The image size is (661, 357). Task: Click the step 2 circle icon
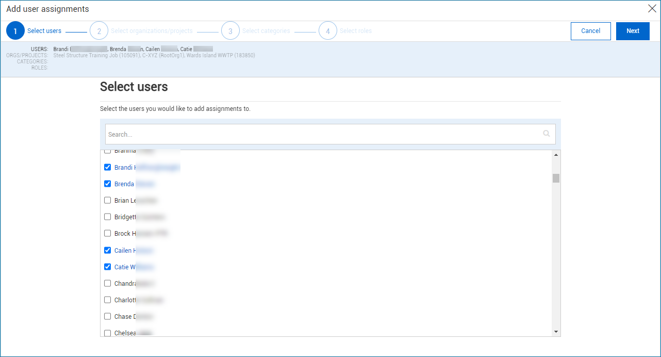[99, 30]
